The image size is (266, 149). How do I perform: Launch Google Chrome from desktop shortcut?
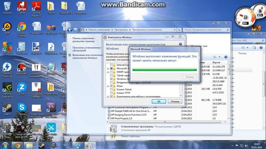coord(22,29)
